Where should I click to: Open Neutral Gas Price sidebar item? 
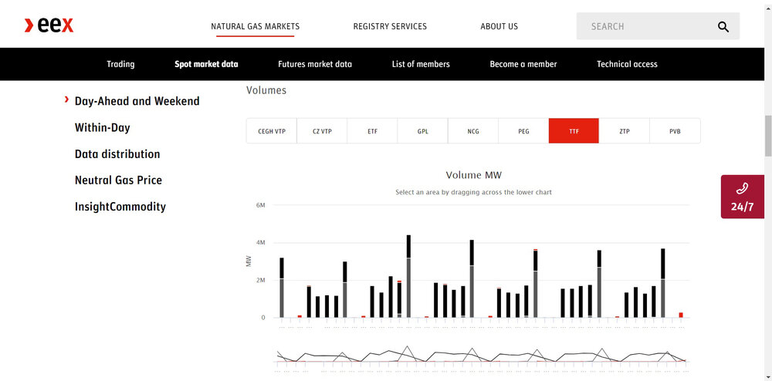click(x=118, y=180)
